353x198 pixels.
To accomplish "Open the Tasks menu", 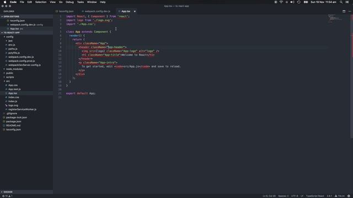I will tap(81, 2).
